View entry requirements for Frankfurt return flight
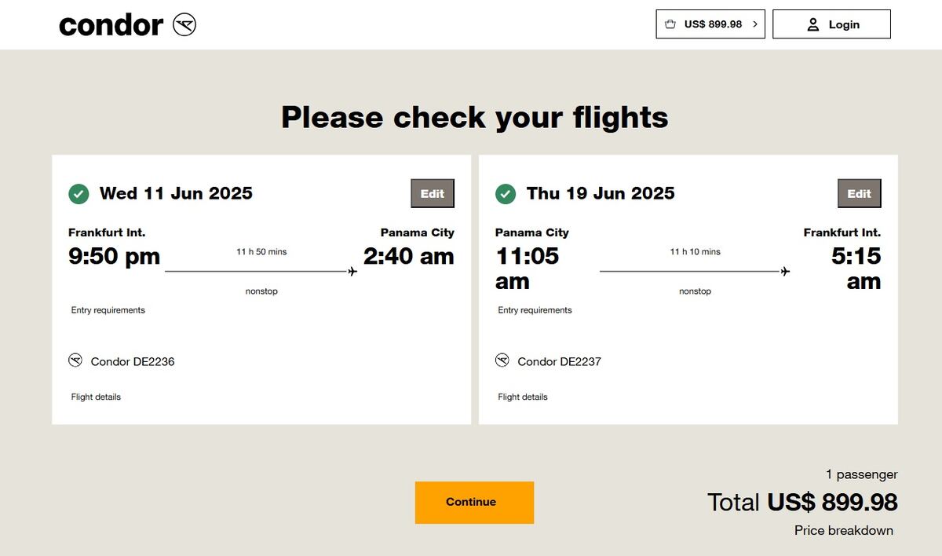Viewport: 942px width, 556px height. 535,310
